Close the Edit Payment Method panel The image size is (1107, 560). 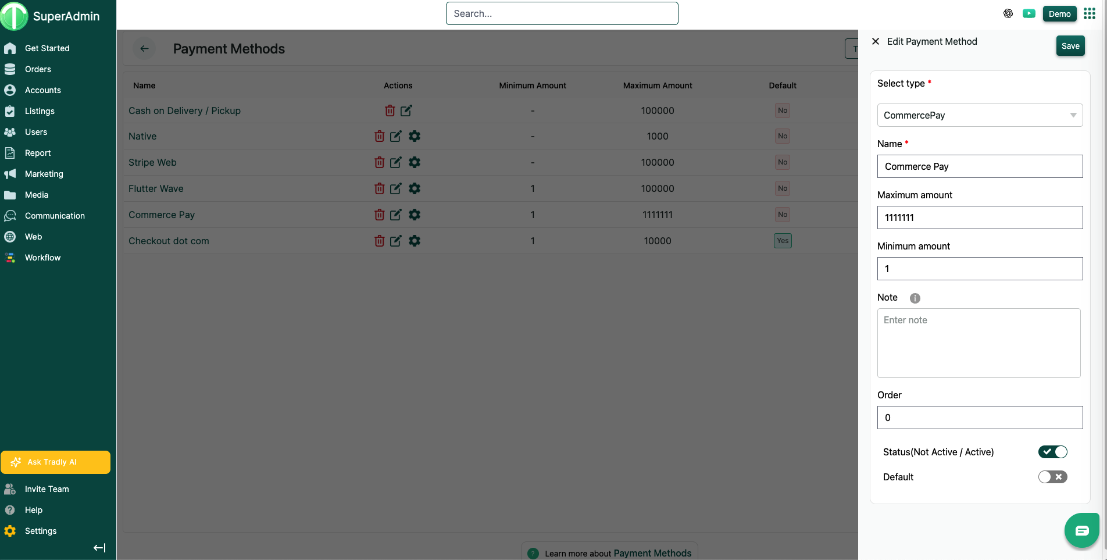click(x=876, y=41)
